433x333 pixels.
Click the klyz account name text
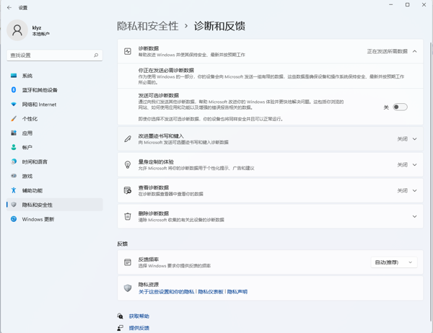(x=37, y=27)
